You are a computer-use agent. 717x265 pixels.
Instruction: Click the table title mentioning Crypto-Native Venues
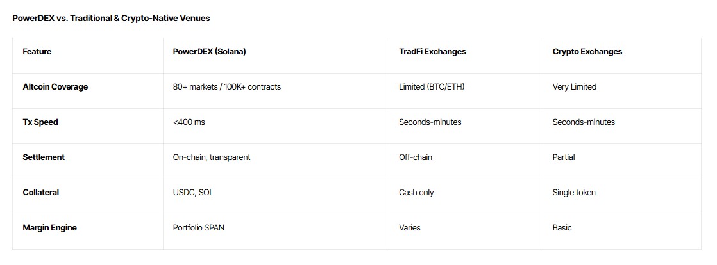pos(111,19)
